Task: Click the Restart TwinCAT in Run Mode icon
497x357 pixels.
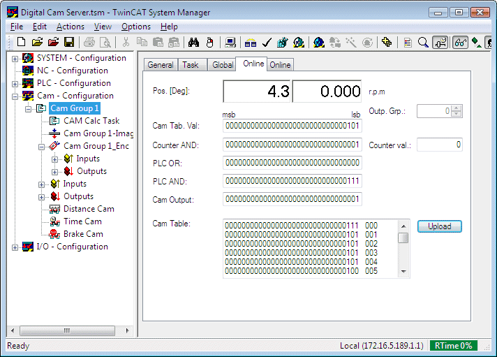Action: pyautogui.click(x=299, y=42)
